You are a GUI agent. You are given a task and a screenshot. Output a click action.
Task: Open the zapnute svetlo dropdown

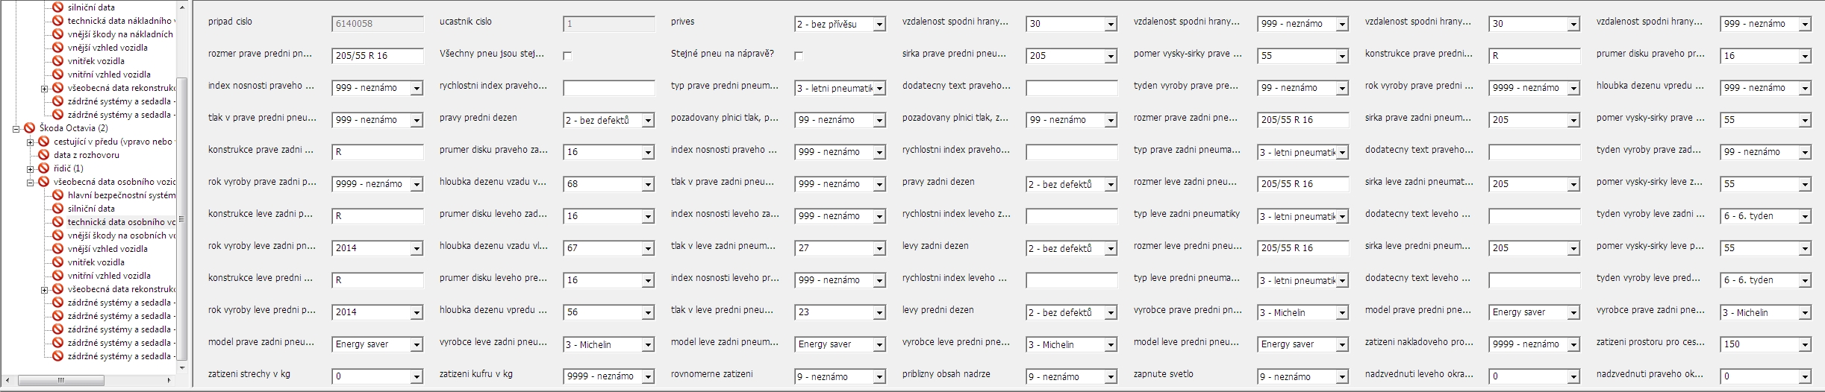(x=1341, y=377)
